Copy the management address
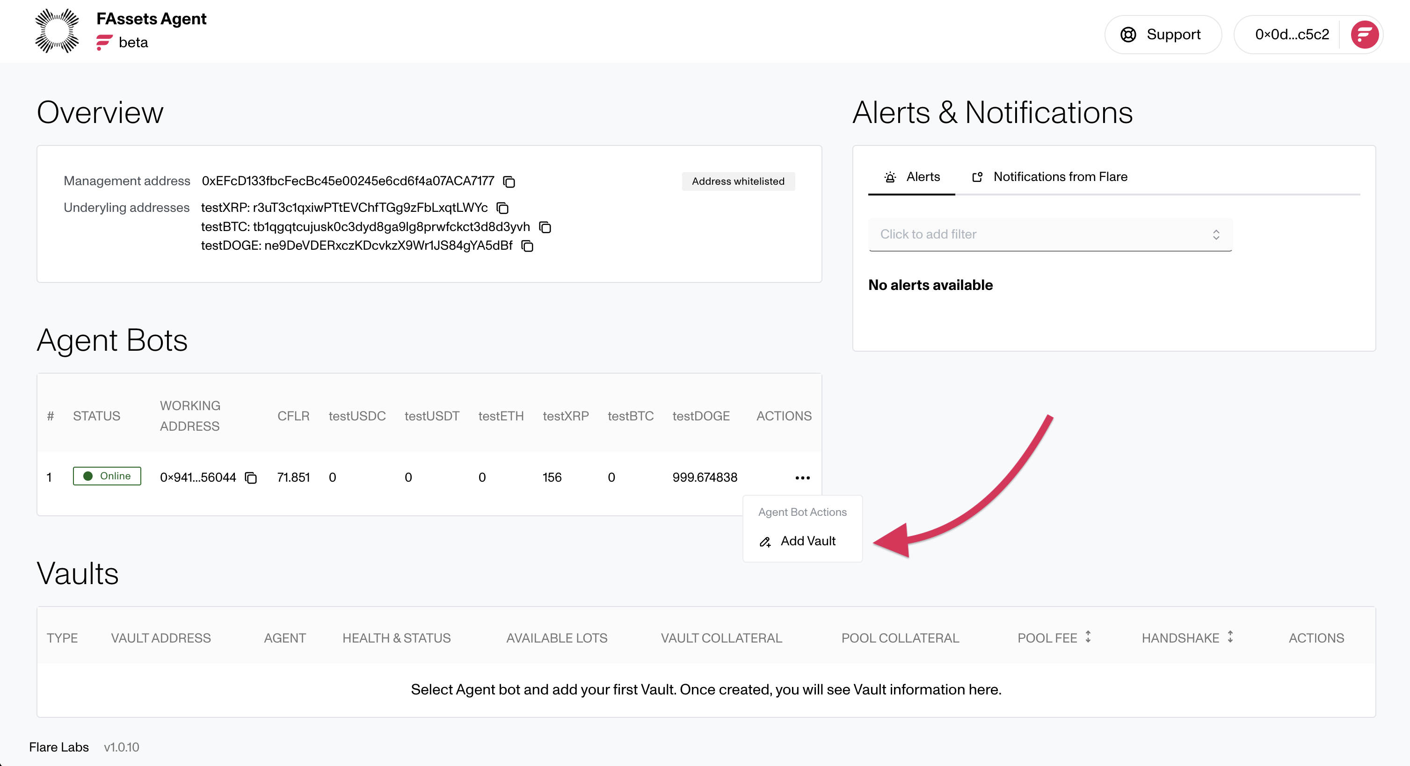Screen dimensions: 1410x766 509,181
